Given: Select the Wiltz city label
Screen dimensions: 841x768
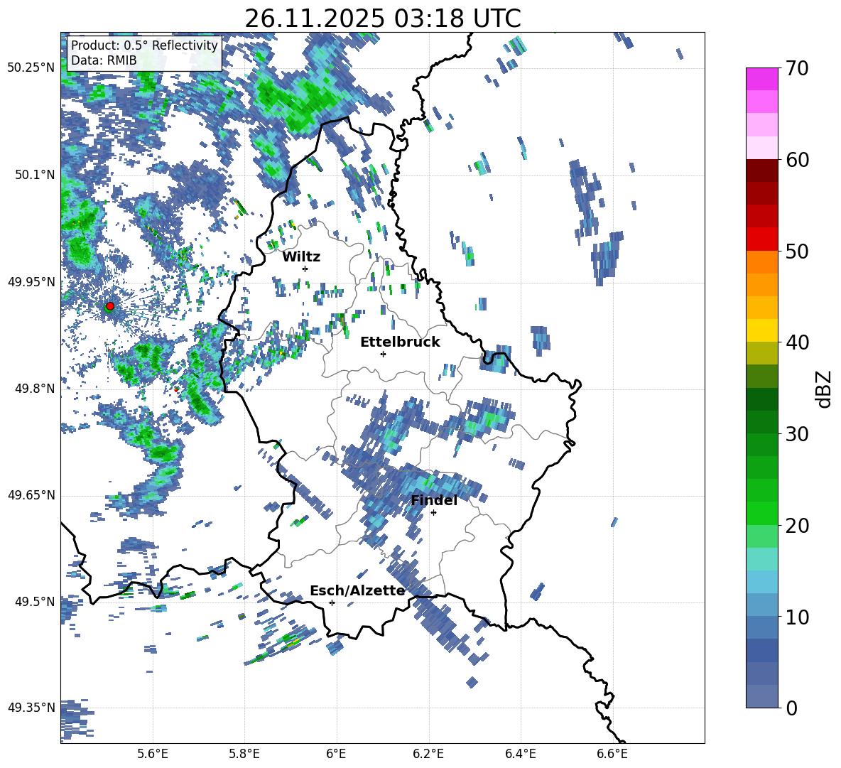Looking at the screenshot, I should (301, 257).
